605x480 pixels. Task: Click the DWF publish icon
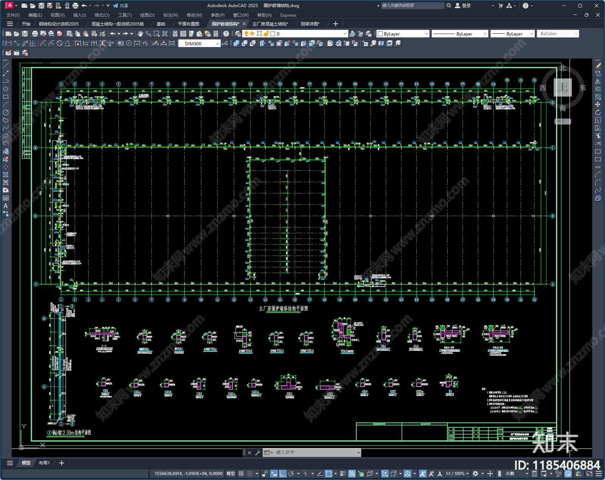(59, 34)
